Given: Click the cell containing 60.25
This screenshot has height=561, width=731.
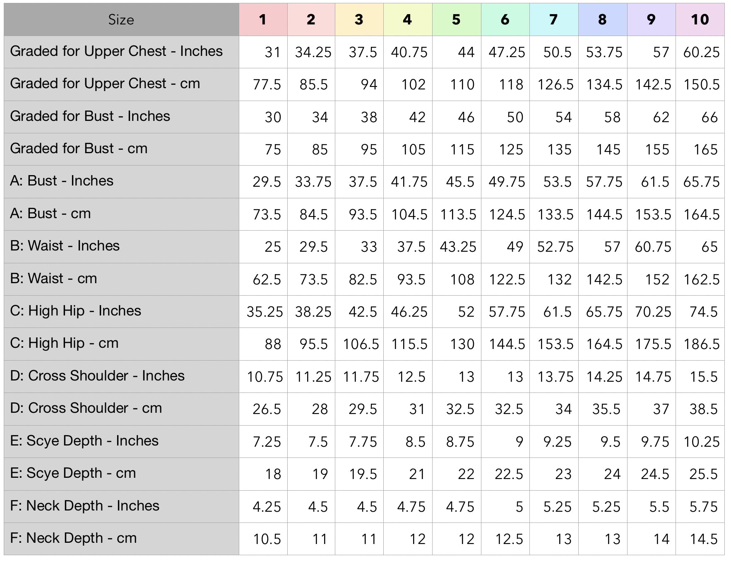Looking at the screenshot, I should [x=701, y=53].
